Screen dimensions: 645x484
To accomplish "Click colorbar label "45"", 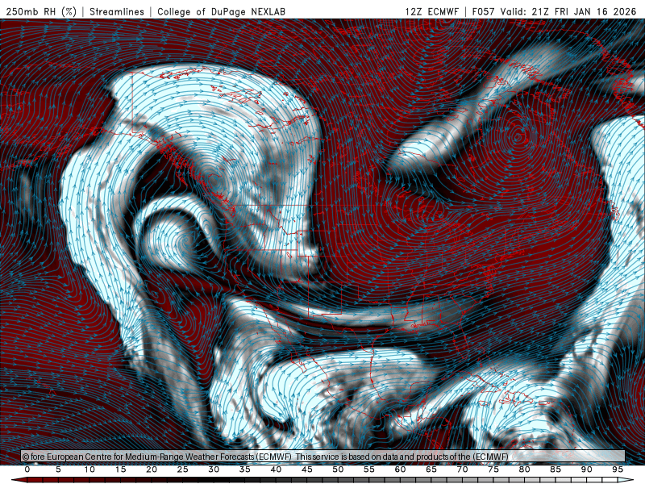I will [307, 469].
